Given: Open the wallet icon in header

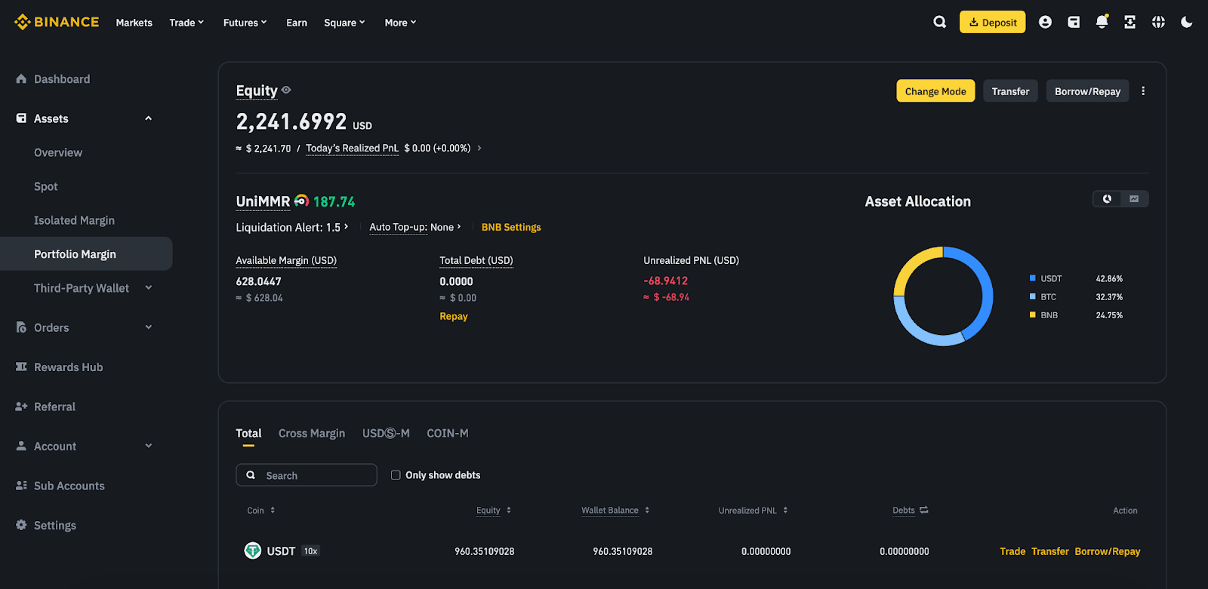Looking at the screenshot, I should click(1073, 22).
